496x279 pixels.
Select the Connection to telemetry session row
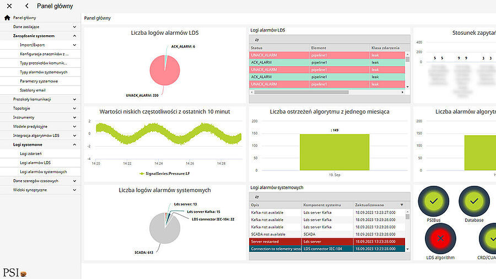(x=327, y=249)
